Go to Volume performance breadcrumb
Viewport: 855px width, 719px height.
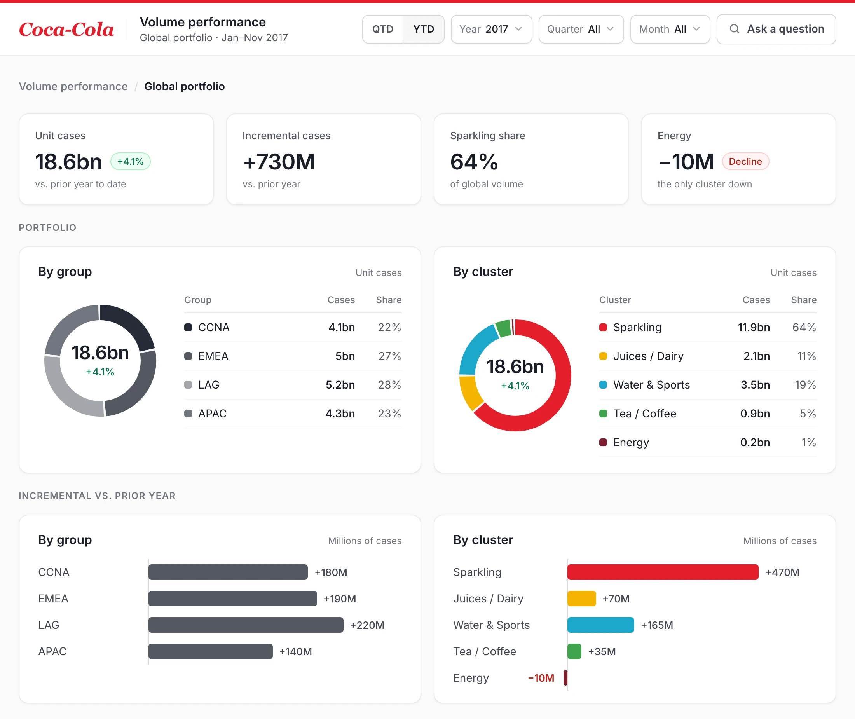click(x=73, y=86)
